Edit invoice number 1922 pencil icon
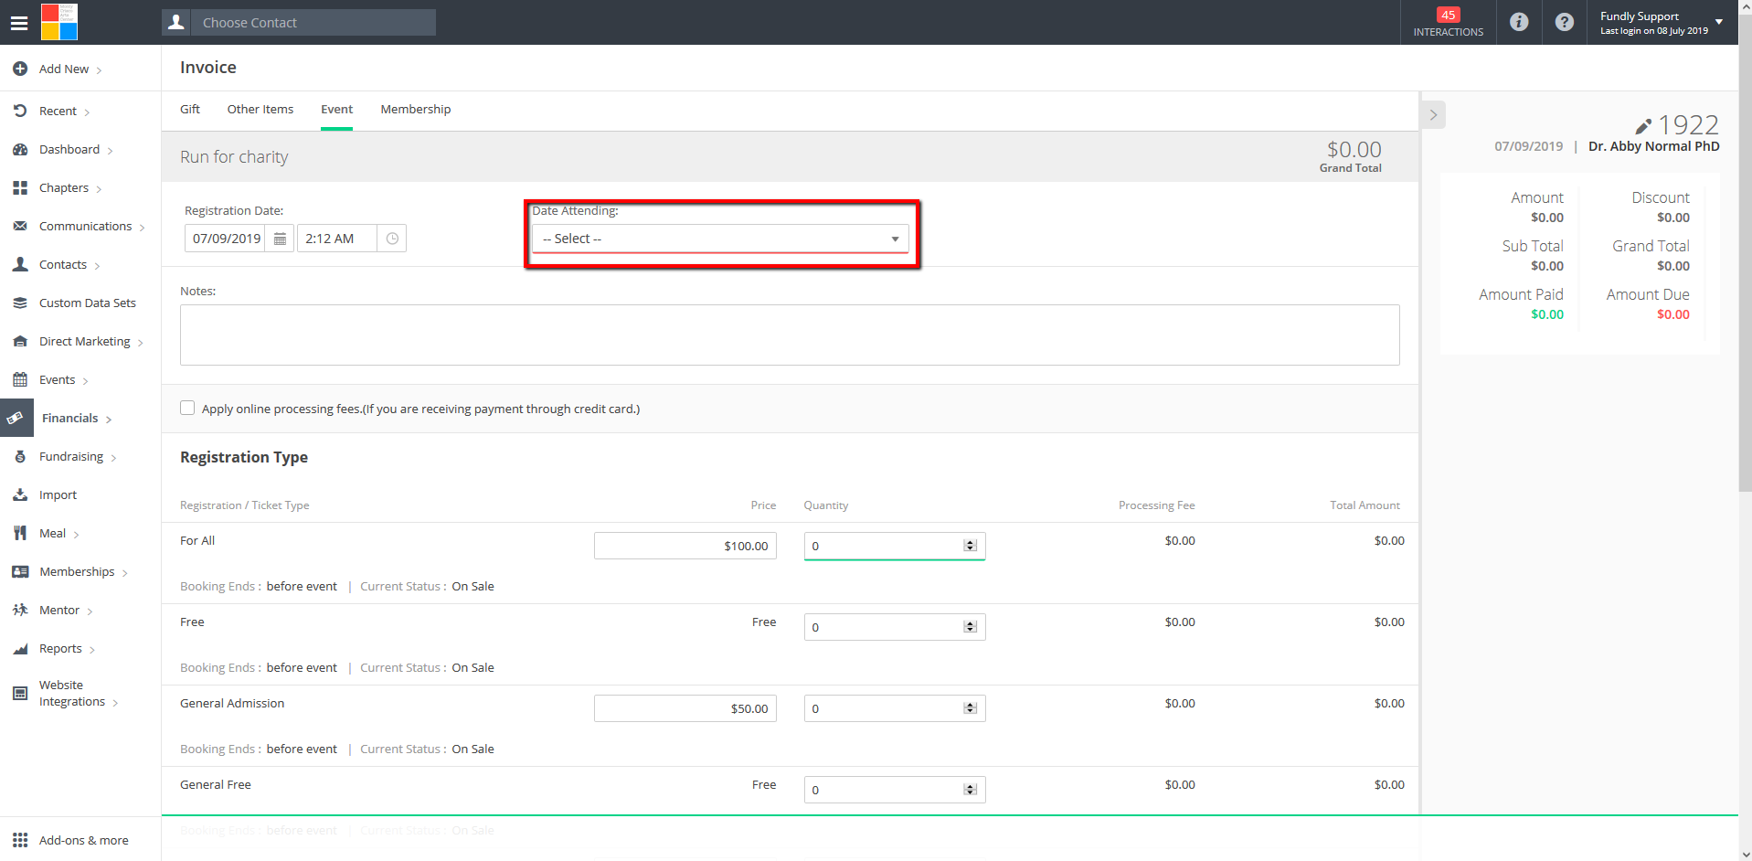Viewport: 1752px width, 861px height. [1642, 126]
